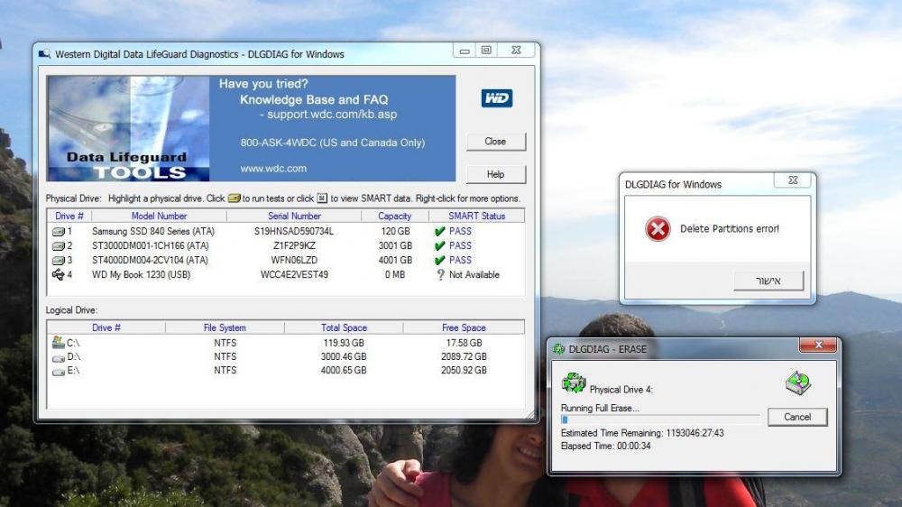This screenshot has height=507, width=902.
Task: Select WD My Book 1230 (USB) model
Action: click(x=141, y=274)
